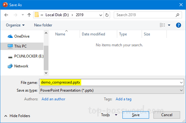This screenshot has width=186, height=123.
Task: Collapse the pane with Hide Folders
Action: [17, 116]
